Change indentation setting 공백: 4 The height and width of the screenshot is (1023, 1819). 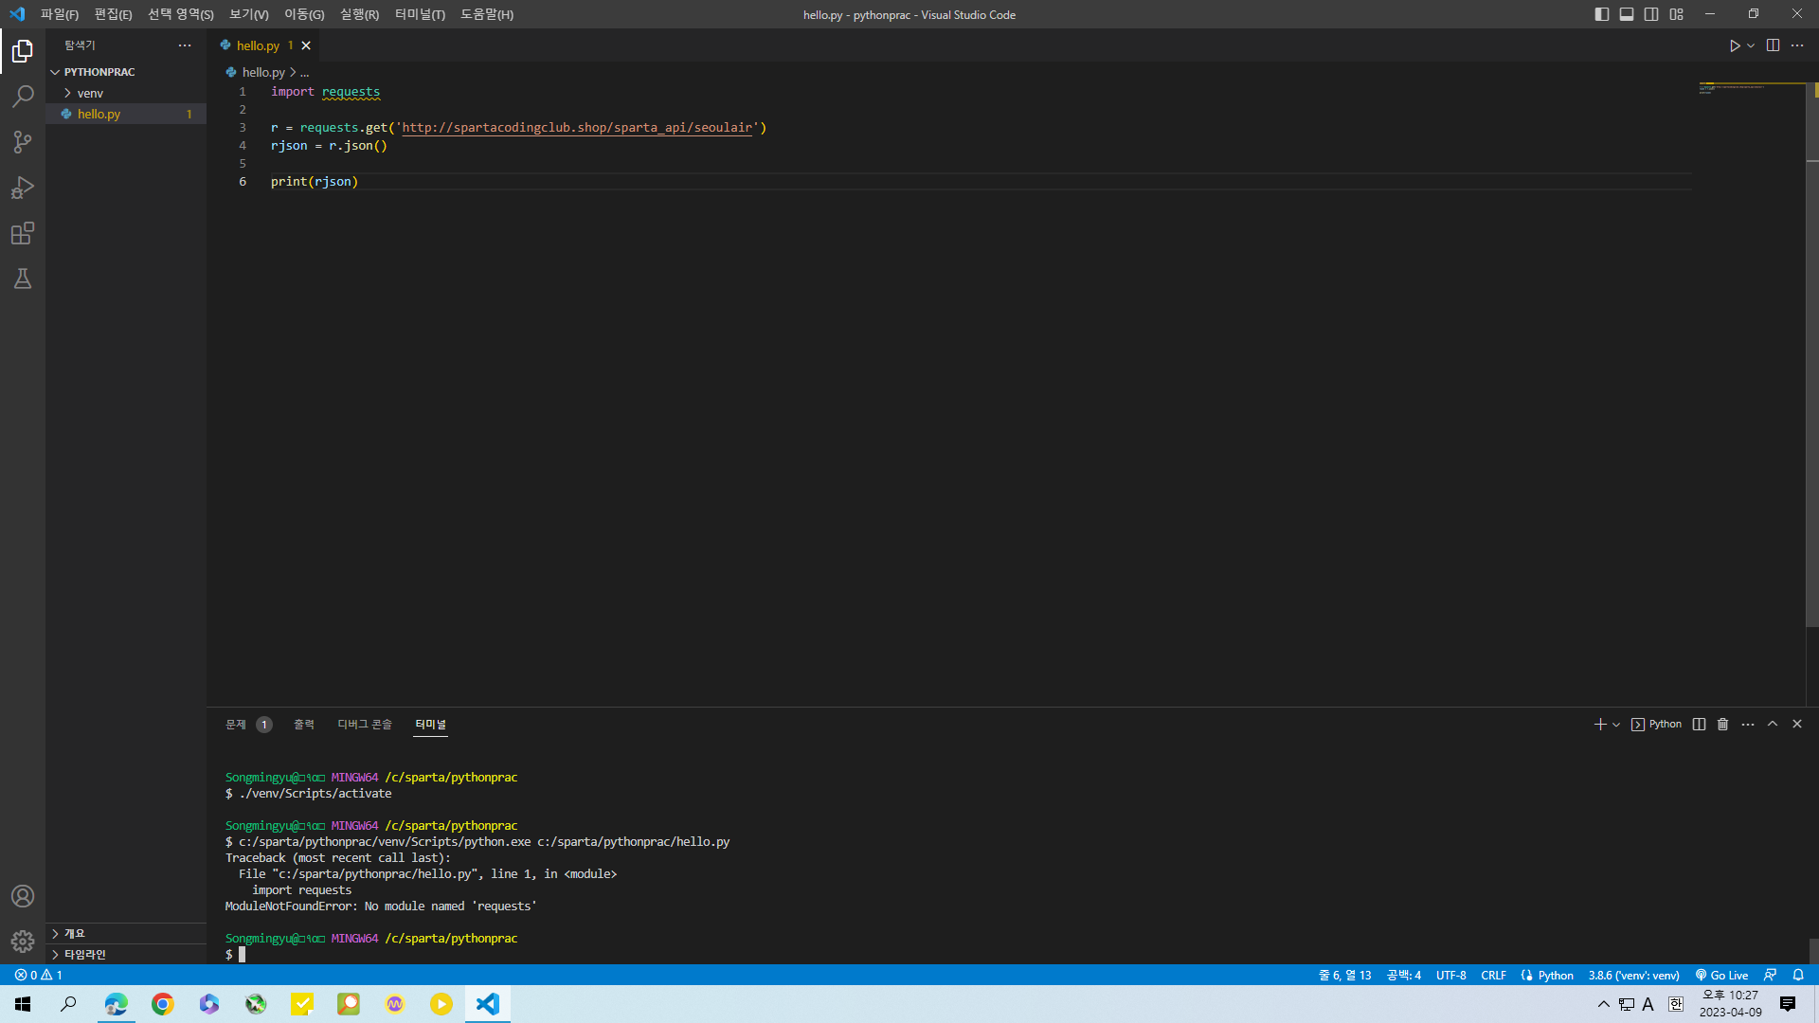pos(1403,976)
